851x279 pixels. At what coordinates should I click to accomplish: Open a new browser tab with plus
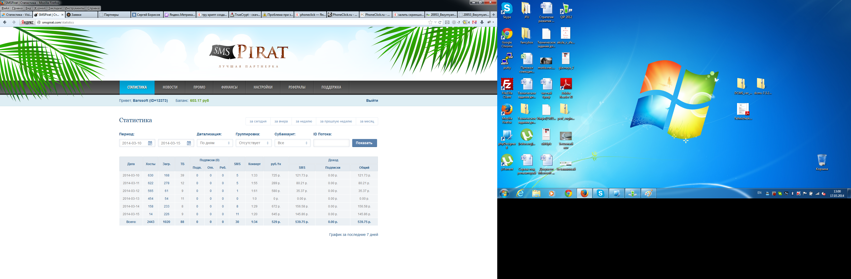tap(494, 14)
